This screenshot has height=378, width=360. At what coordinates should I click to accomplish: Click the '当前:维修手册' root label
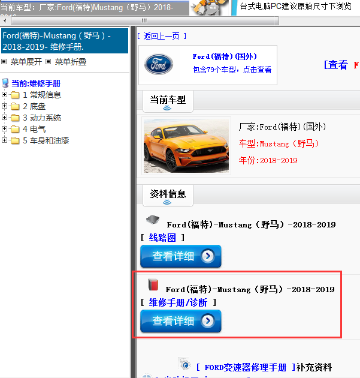(36, 83)
